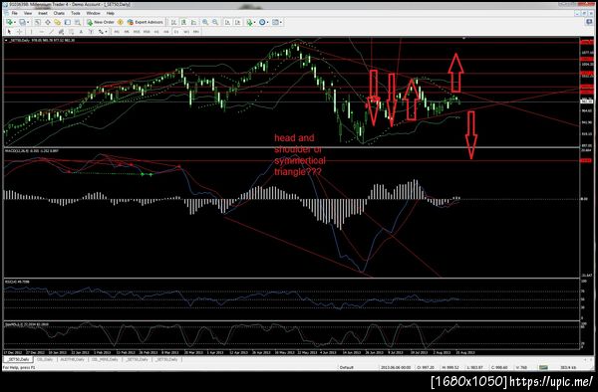This screenshot has width=598, height=392.
Task: Toggle chart Auto Scroll
Action: 227,22
